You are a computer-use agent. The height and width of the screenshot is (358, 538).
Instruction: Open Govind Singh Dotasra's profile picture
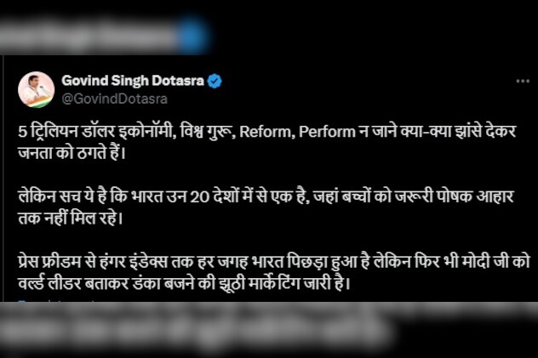tap(36, 90)
